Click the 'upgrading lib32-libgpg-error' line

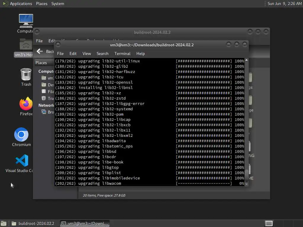tap(149, 104)
